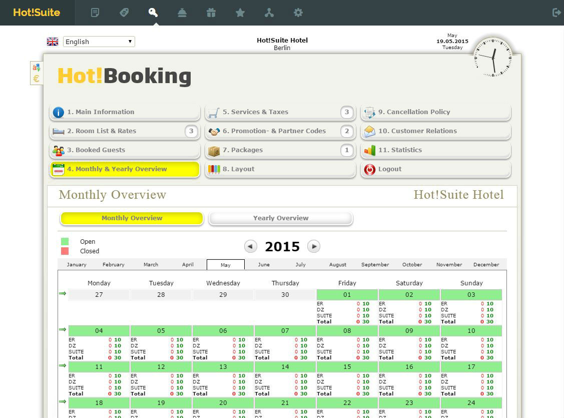Image resolution: width=564 pixels, height=418 pixels.
Task: Select the key icon in top navigation
Action: [x=153, y=13]
